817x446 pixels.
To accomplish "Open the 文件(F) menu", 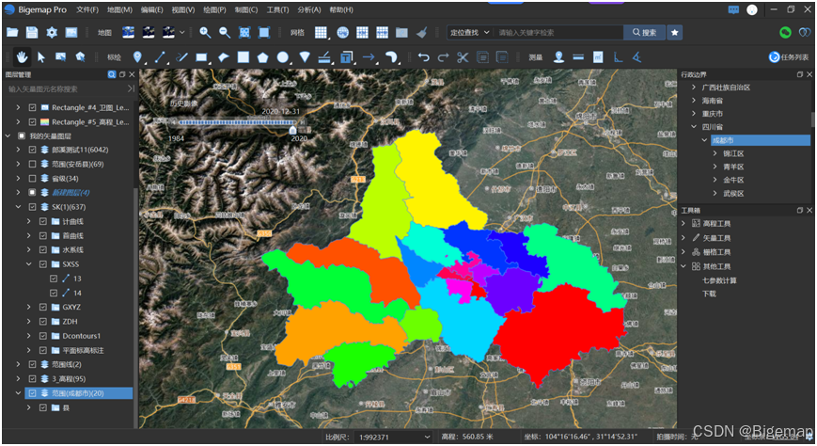I will (87, 10).
